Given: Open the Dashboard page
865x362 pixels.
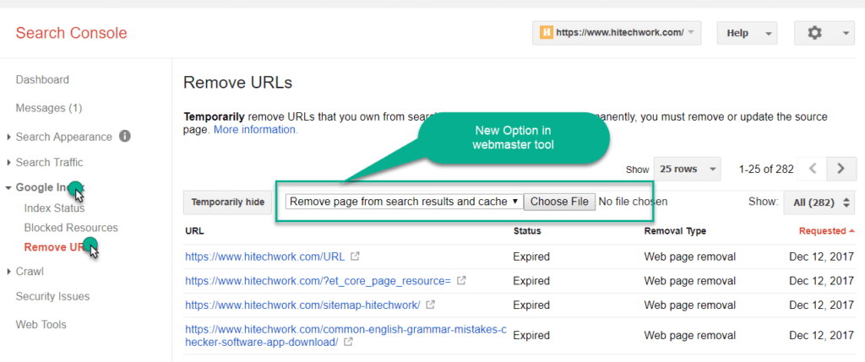Looking at the screenshot, I should coord(42,80).
